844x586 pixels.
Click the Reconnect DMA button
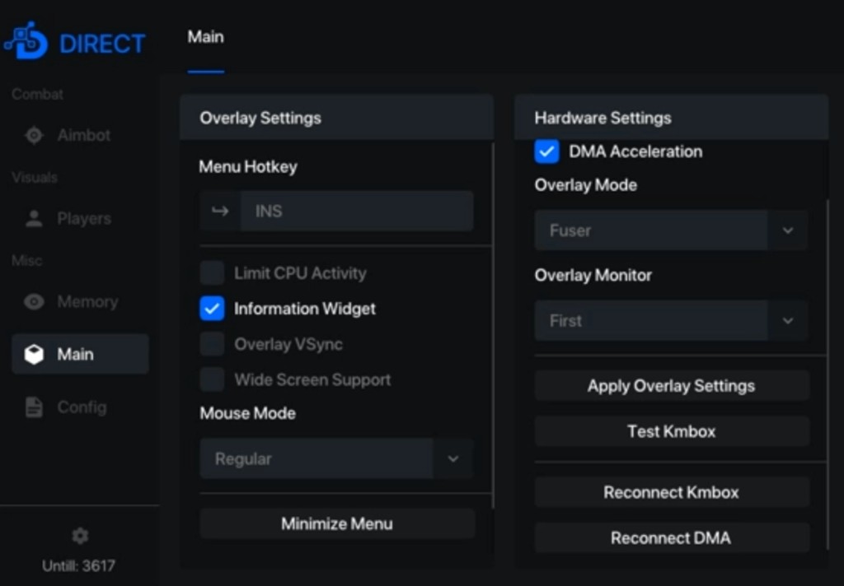click(671, 538)
